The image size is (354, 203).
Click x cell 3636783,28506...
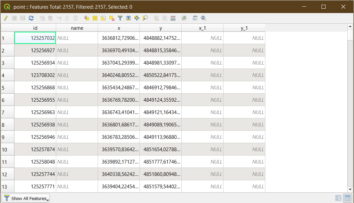[x=119, y=137]
